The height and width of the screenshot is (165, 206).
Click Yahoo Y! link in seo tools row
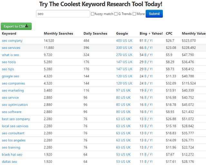click(151, 62)
